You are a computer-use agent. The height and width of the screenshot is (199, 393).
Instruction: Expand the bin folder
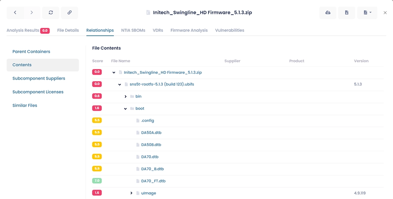tap(125, 96)
